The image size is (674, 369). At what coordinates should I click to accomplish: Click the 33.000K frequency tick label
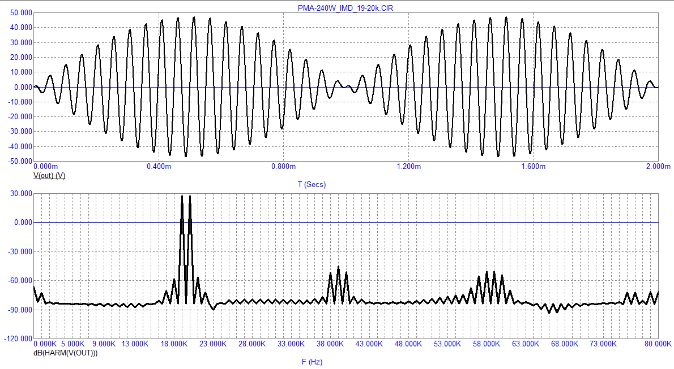pos(291,344)
